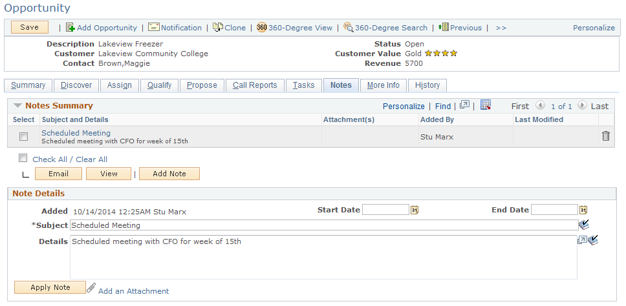Viewport: 626px width, 306px height.
Task: Open the History tab
Action: [x=427, y=85]
